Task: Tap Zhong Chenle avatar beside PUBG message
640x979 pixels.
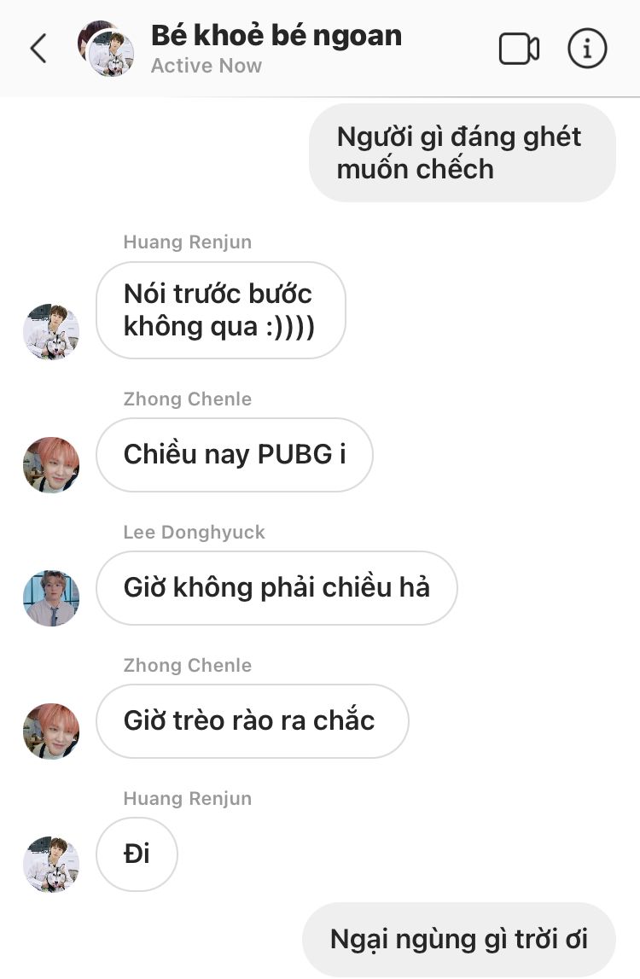Action: pos(51,464)
